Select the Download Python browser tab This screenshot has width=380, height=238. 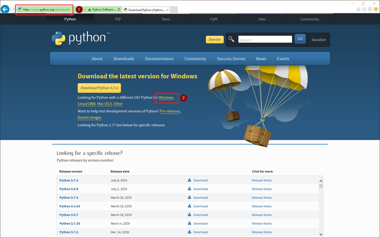click(x=146, y=10)
